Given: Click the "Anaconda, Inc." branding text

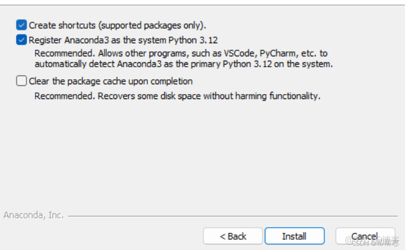Looking at the screenshot, I should click(33, 215).
